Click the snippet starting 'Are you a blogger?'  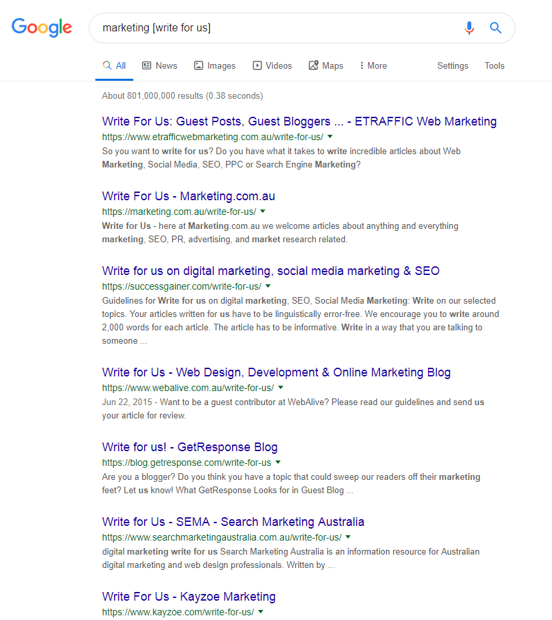291,484
